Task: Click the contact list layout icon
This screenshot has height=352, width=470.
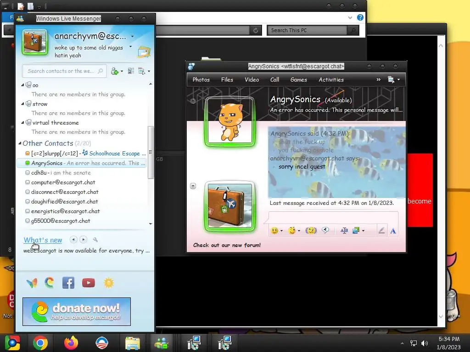Action: point(131,71)
